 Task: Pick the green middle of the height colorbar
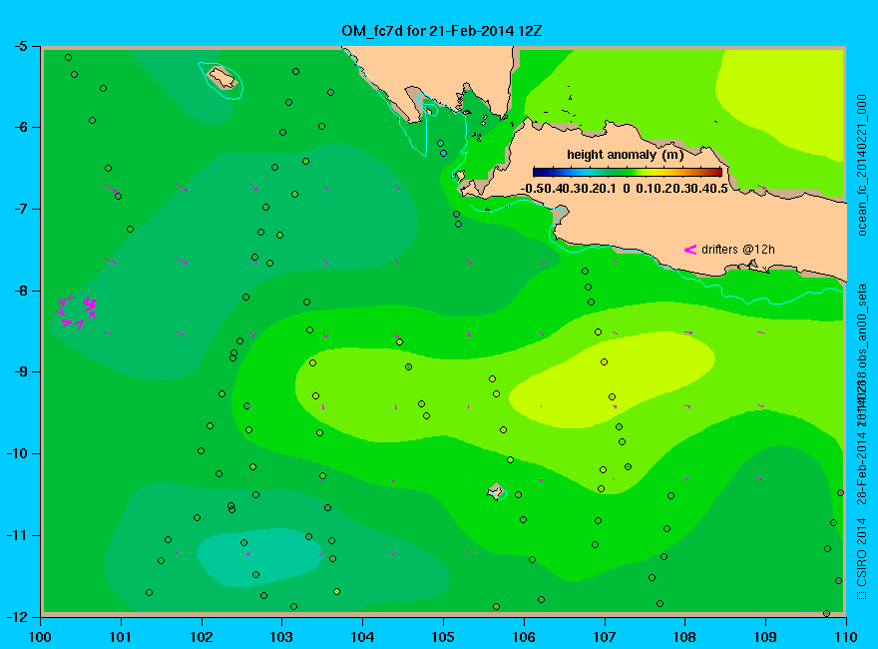[x=628, y=172]
